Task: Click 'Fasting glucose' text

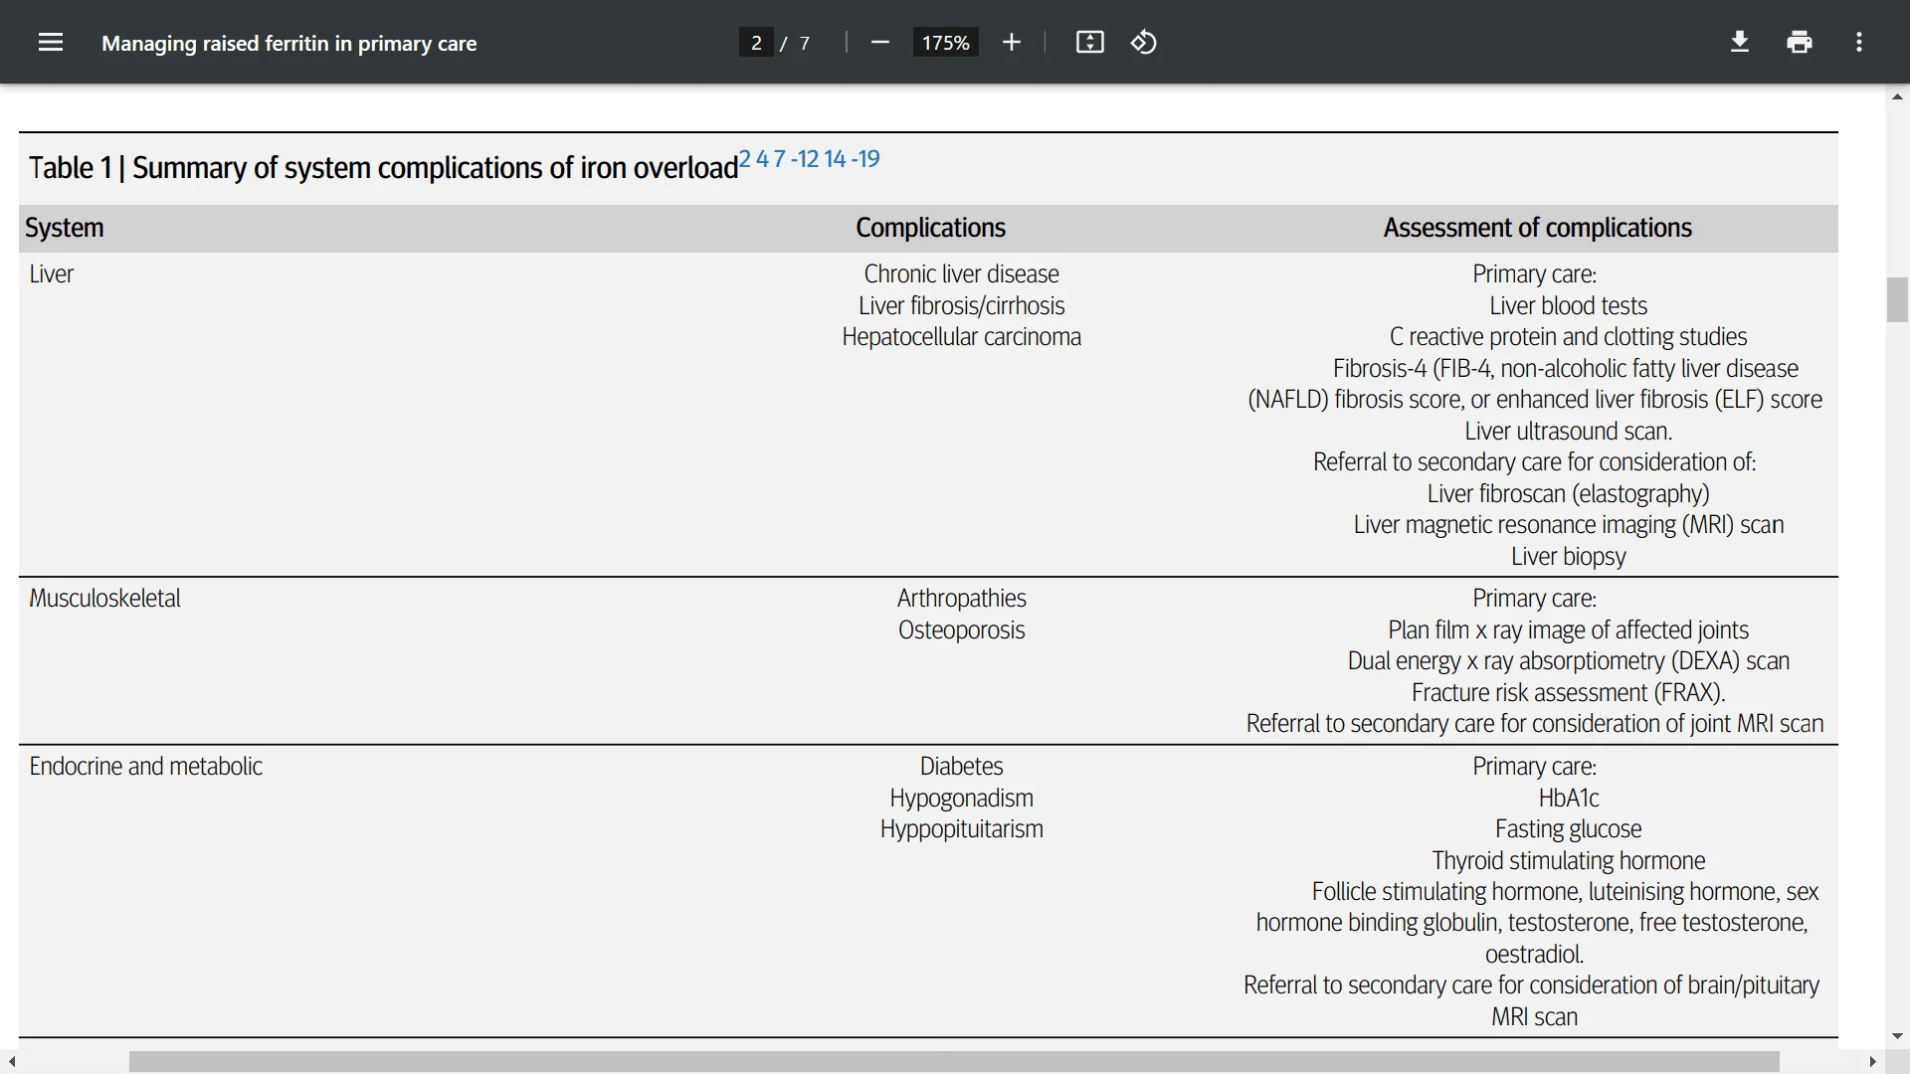Action: [x=1568, y=828]
